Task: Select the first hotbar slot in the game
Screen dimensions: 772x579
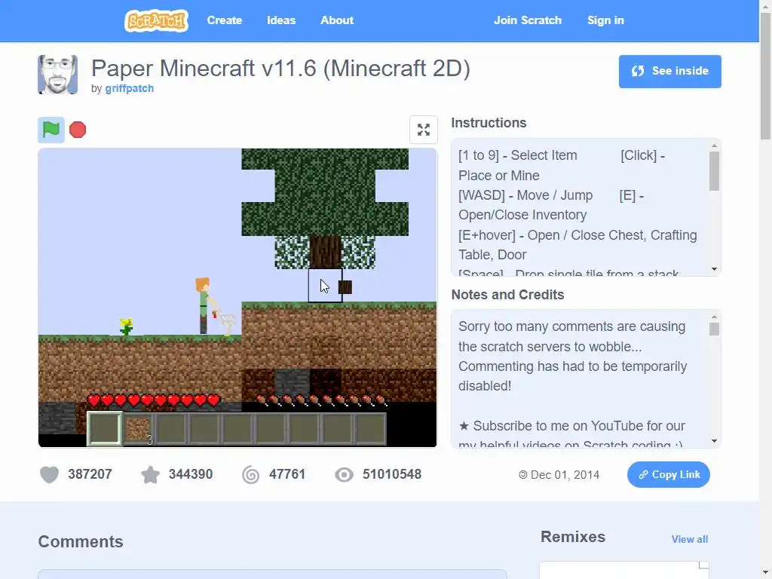Action: click(x=104, y=429)
